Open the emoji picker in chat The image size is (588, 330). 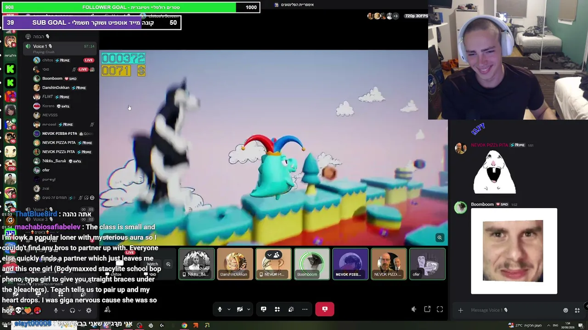pyautogui.click(x=565, y=310)
